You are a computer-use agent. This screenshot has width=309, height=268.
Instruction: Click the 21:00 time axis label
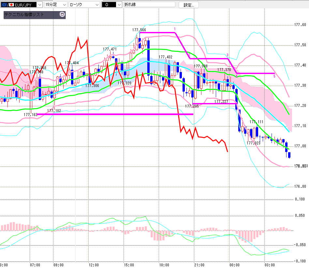[199, 265]
